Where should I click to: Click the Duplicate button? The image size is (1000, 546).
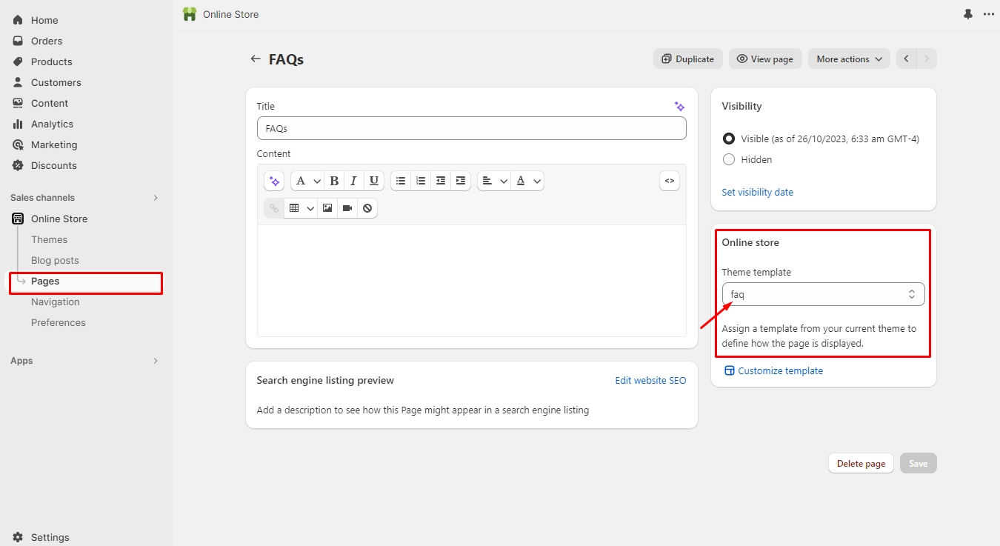(687, 59)
